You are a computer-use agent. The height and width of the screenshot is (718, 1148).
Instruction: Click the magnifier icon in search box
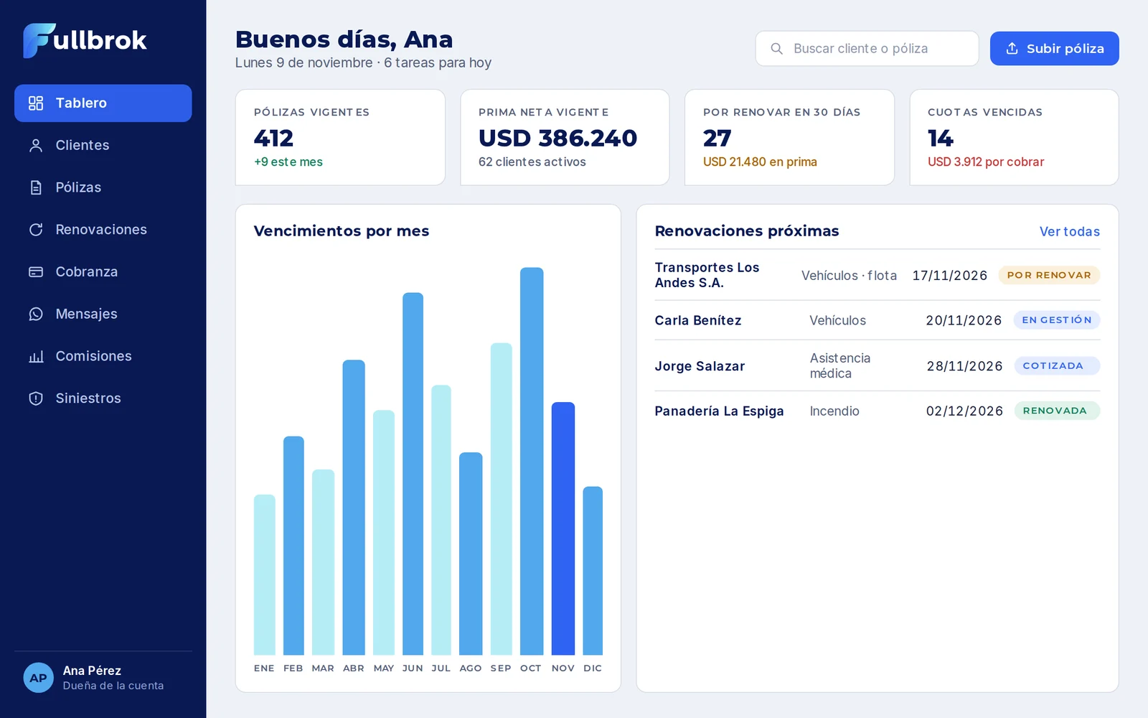(776, 49)
